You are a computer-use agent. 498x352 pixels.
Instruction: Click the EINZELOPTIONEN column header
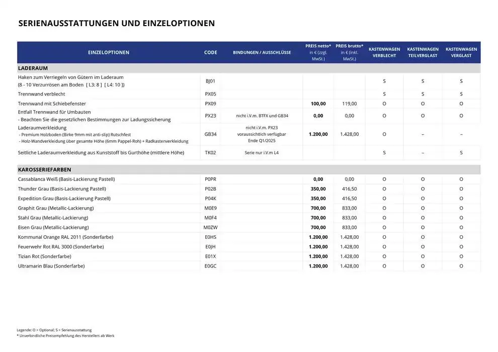pos(109,52)
